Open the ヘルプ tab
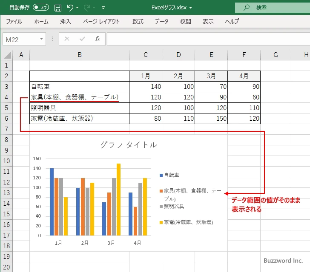This screenshot has width=310, height=272. click(232, 21)
